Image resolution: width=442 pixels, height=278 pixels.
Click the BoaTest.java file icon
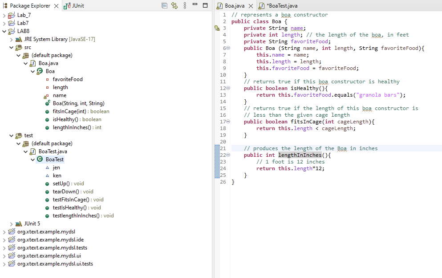click(x=33, y=151)
